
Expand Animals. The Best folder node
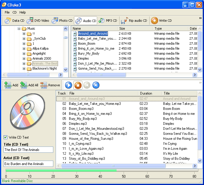tap(24, 63)
